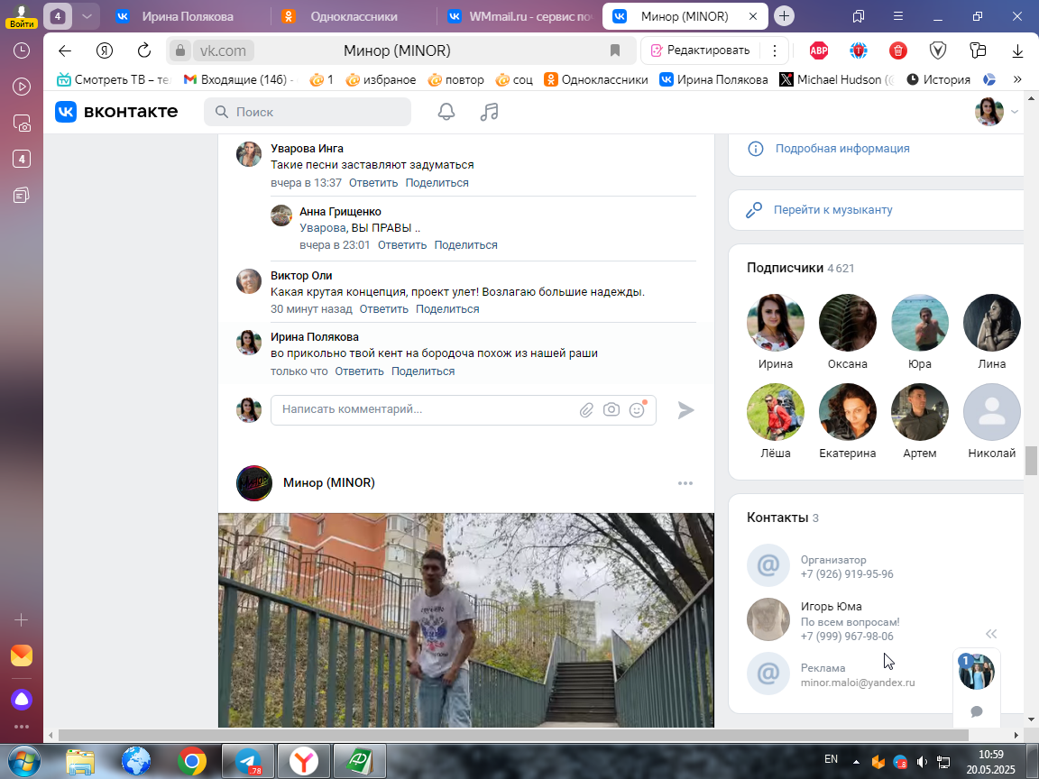Switch input language EN in taskbar
Screen dimensions: 1039x779
[x=831, y=759]
